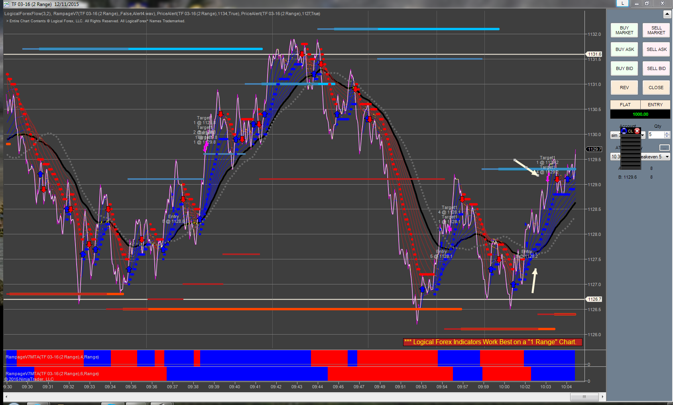Click the 10:04 time axis label
673x405 pixels.
566,387
